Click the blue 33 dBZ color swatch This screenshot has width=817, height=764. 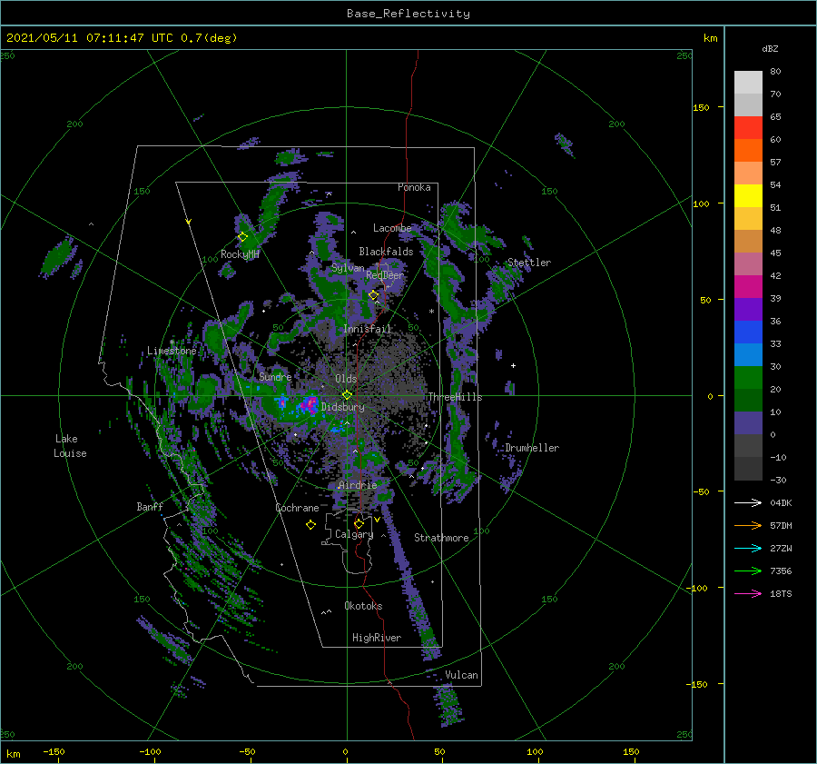(x=748, y=332)
